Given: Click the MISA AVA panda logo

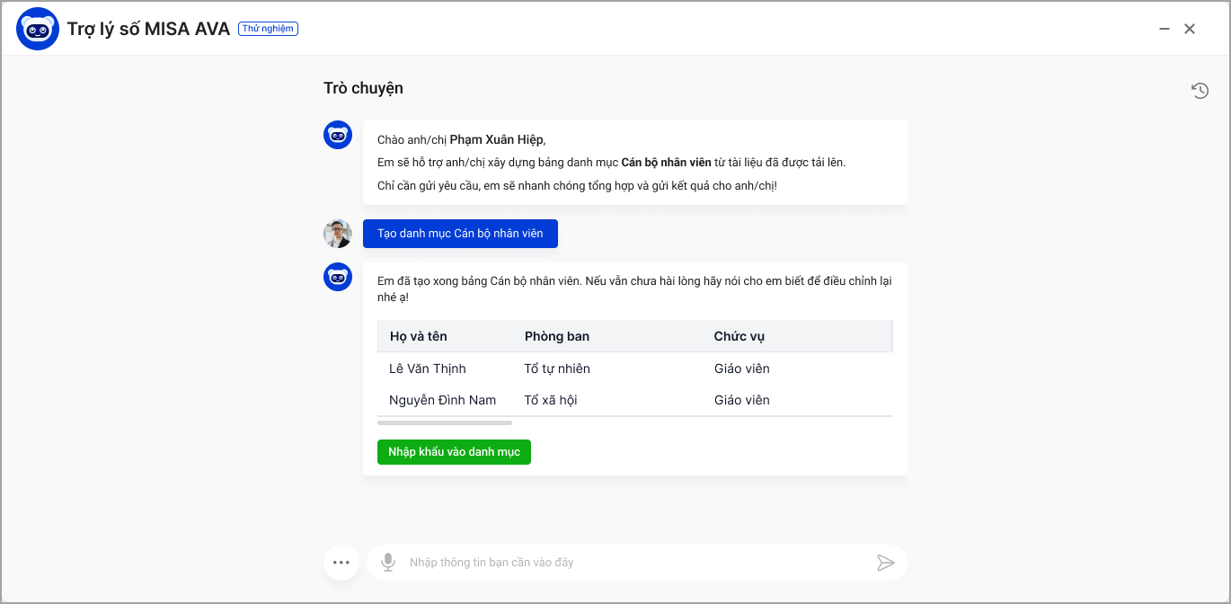Looking at the screenshot, I should click(38, 29).
